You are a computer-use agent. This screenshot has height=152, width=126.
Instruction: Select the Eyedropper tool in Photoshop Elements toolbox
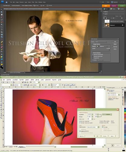2,17
